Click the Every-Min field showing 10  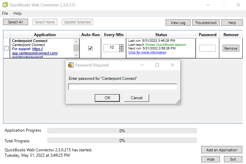coord(111,48)
